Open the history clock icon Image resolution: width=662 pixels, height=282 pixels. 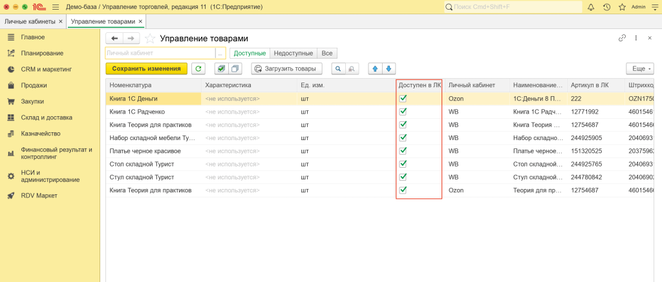[x=606, y=7]
